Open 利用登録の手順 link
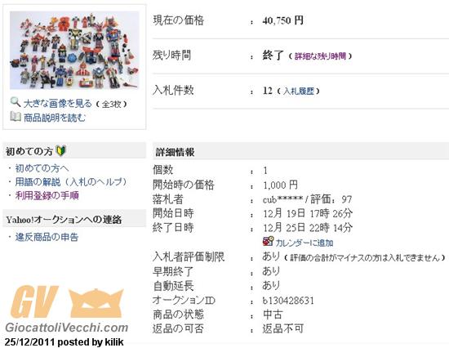The width and height of the screenshot is (449, 348). [47, 196]
